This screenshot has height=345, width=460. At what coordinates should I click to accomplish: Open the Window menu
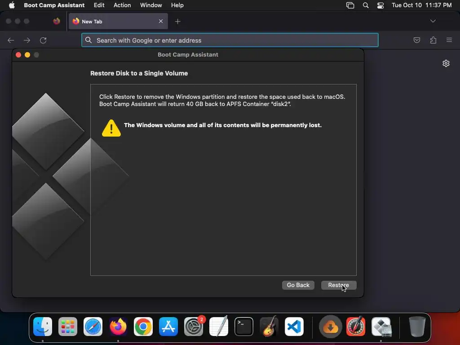pos(151,5)
